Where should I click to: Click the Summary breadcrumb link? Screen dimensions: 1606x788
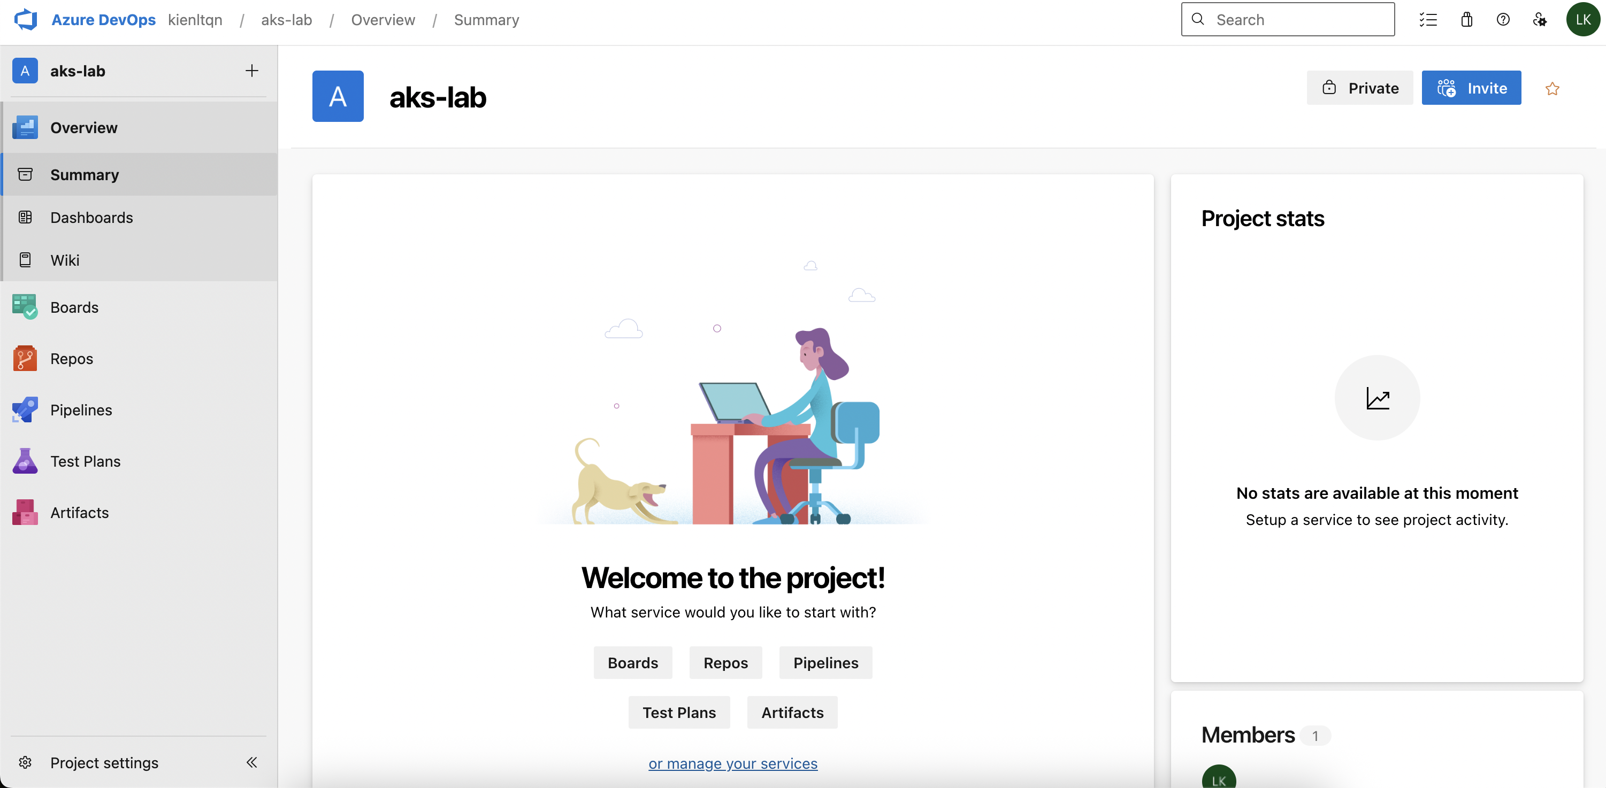click(x=486, y=19)
